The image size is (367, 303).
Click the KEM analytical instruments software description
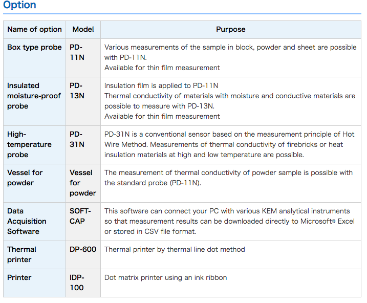(x=229, y=221)
